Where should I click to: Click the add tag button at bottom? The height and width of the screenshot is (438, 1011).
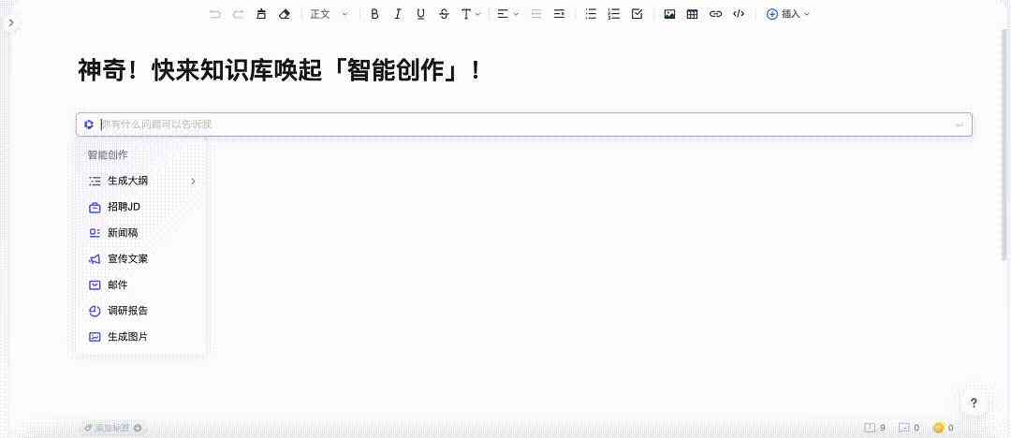(112, 427)
